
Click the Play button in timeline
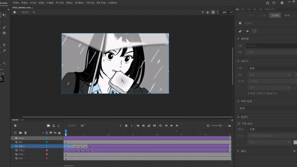click(171, 125)
